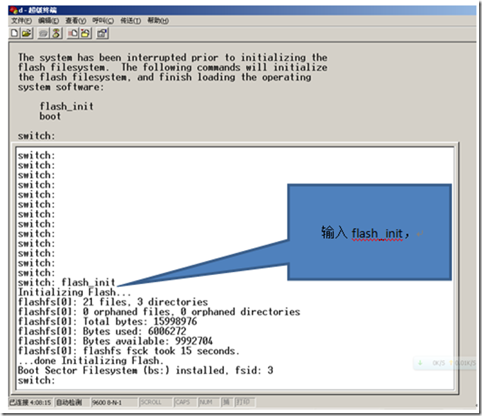Click the New connection toolbar icon

14,33
